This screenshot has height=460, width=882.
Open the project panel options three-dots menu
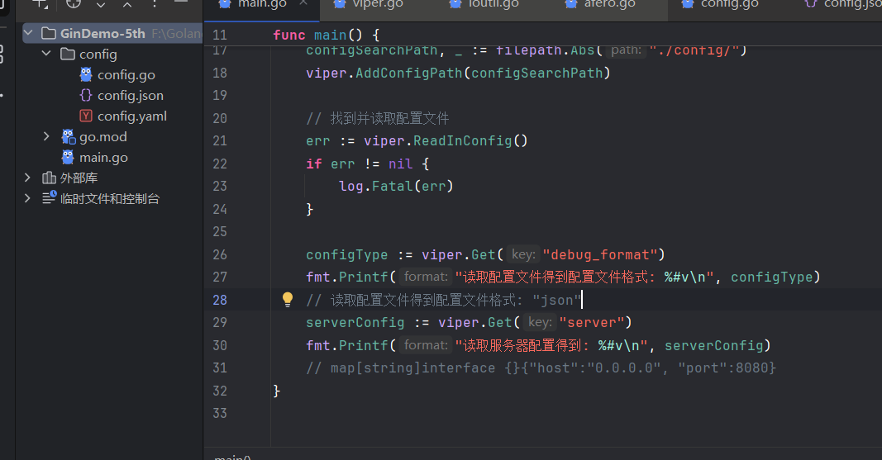155,3
